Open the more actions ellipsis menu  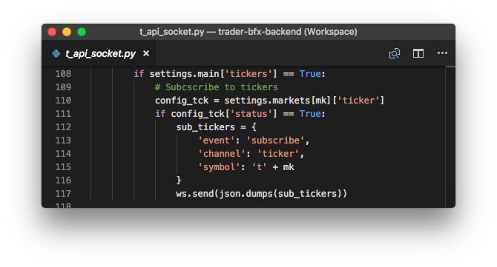point(442,53)
